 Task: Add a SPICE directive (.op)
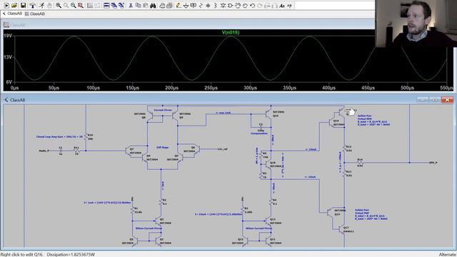pos(289,5)
